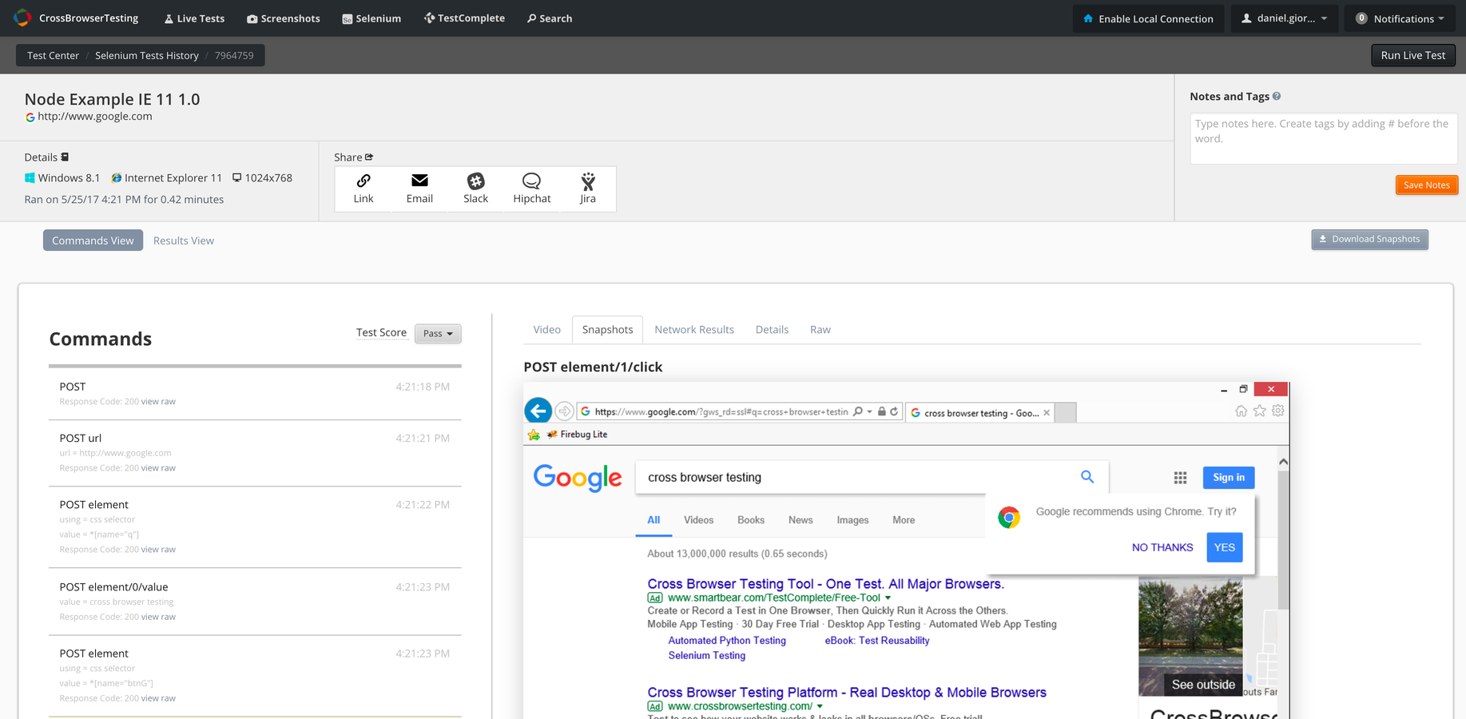
Task: Click IE back arrow in snapshot
Action: (538, 411)
